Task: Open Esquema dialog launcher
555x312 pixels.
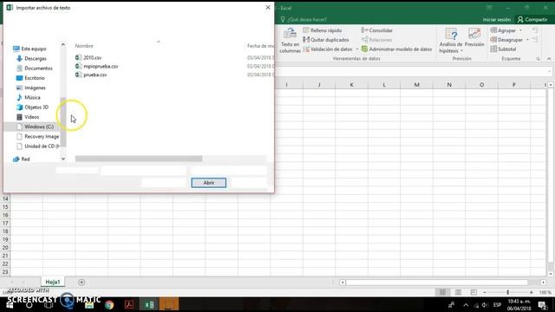Action: [x=538, y=59]
